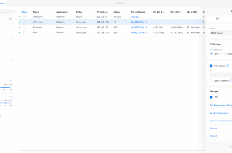The width and height of the screenshot is (232, 153).
Task: Open the binoculars overview icon in device panel
Action: coord(217,18)
